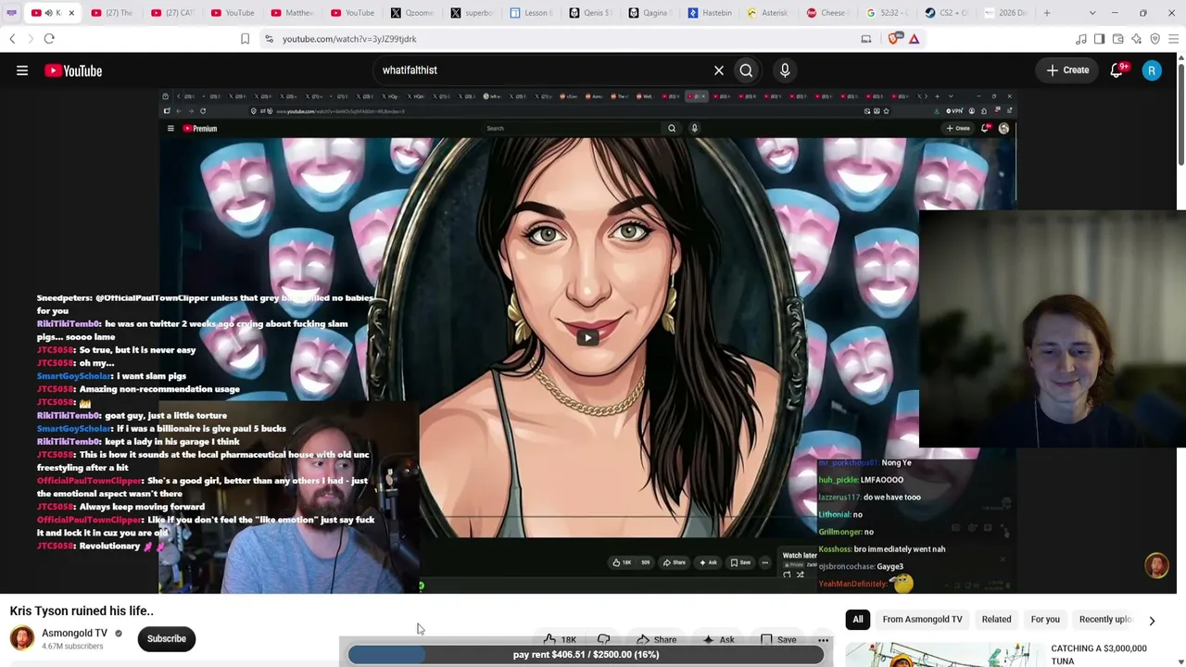This screenshot has height=667, width=1186.
Task: Open the Brave Shields icon
Action: [894, 39]
